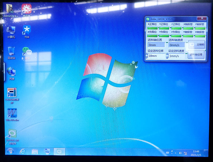Open the printer/devices taskbar icon
The width and height of the screenshot is (213, 162).
click(x=47, y=152)
